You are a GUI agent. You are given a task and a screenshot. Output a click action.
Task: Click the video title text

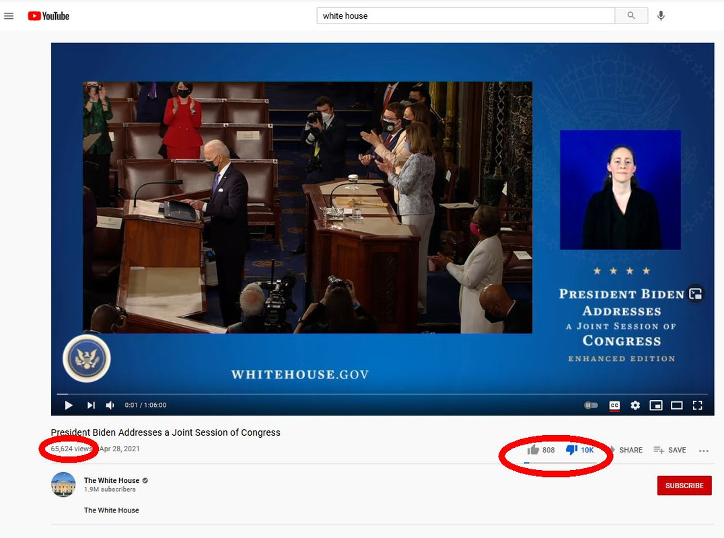[x=166, y=432]
